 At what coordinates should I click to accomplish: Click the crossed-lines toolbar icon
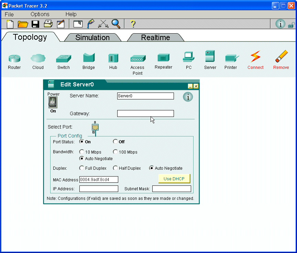click(x=103, y=24)
